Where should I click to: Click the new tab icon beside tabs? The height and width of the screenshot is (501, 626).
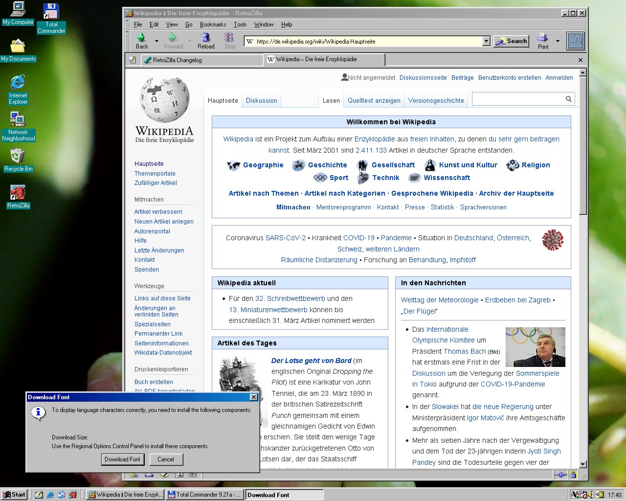click(132, 60)
